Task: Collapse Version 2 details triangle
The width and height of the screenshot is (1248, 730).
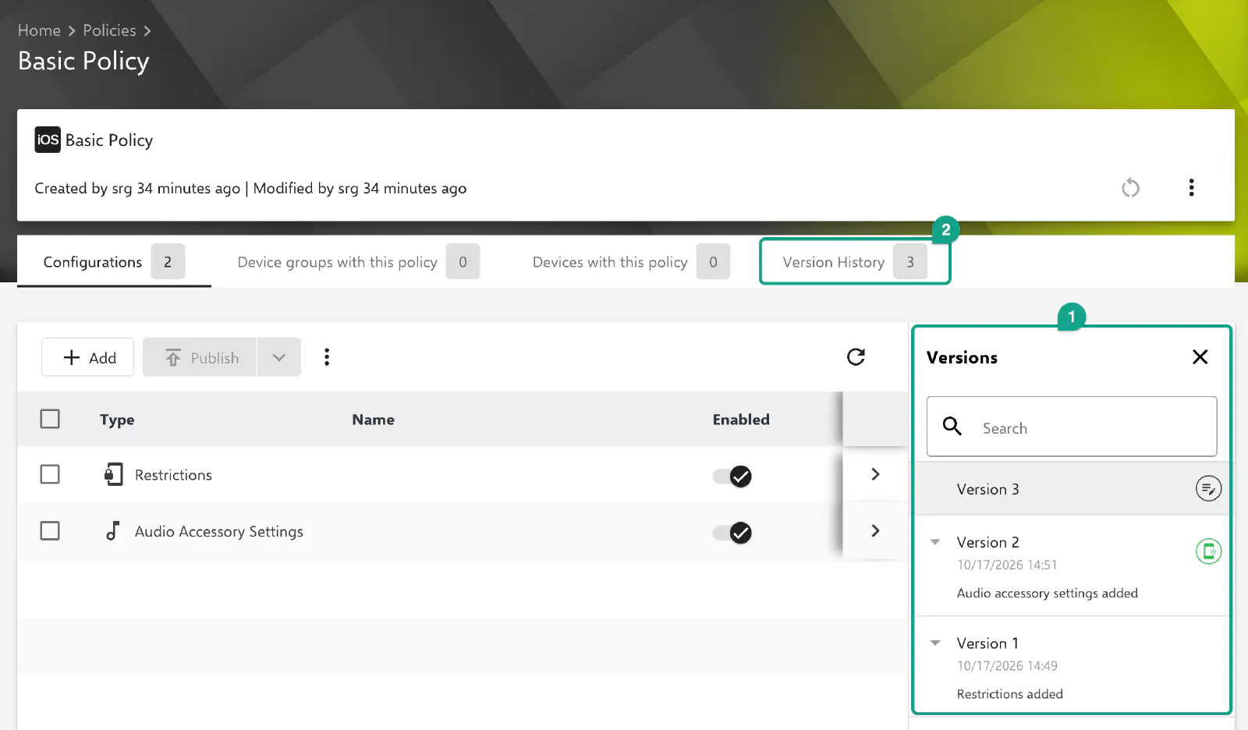Action: pos(935,542)
